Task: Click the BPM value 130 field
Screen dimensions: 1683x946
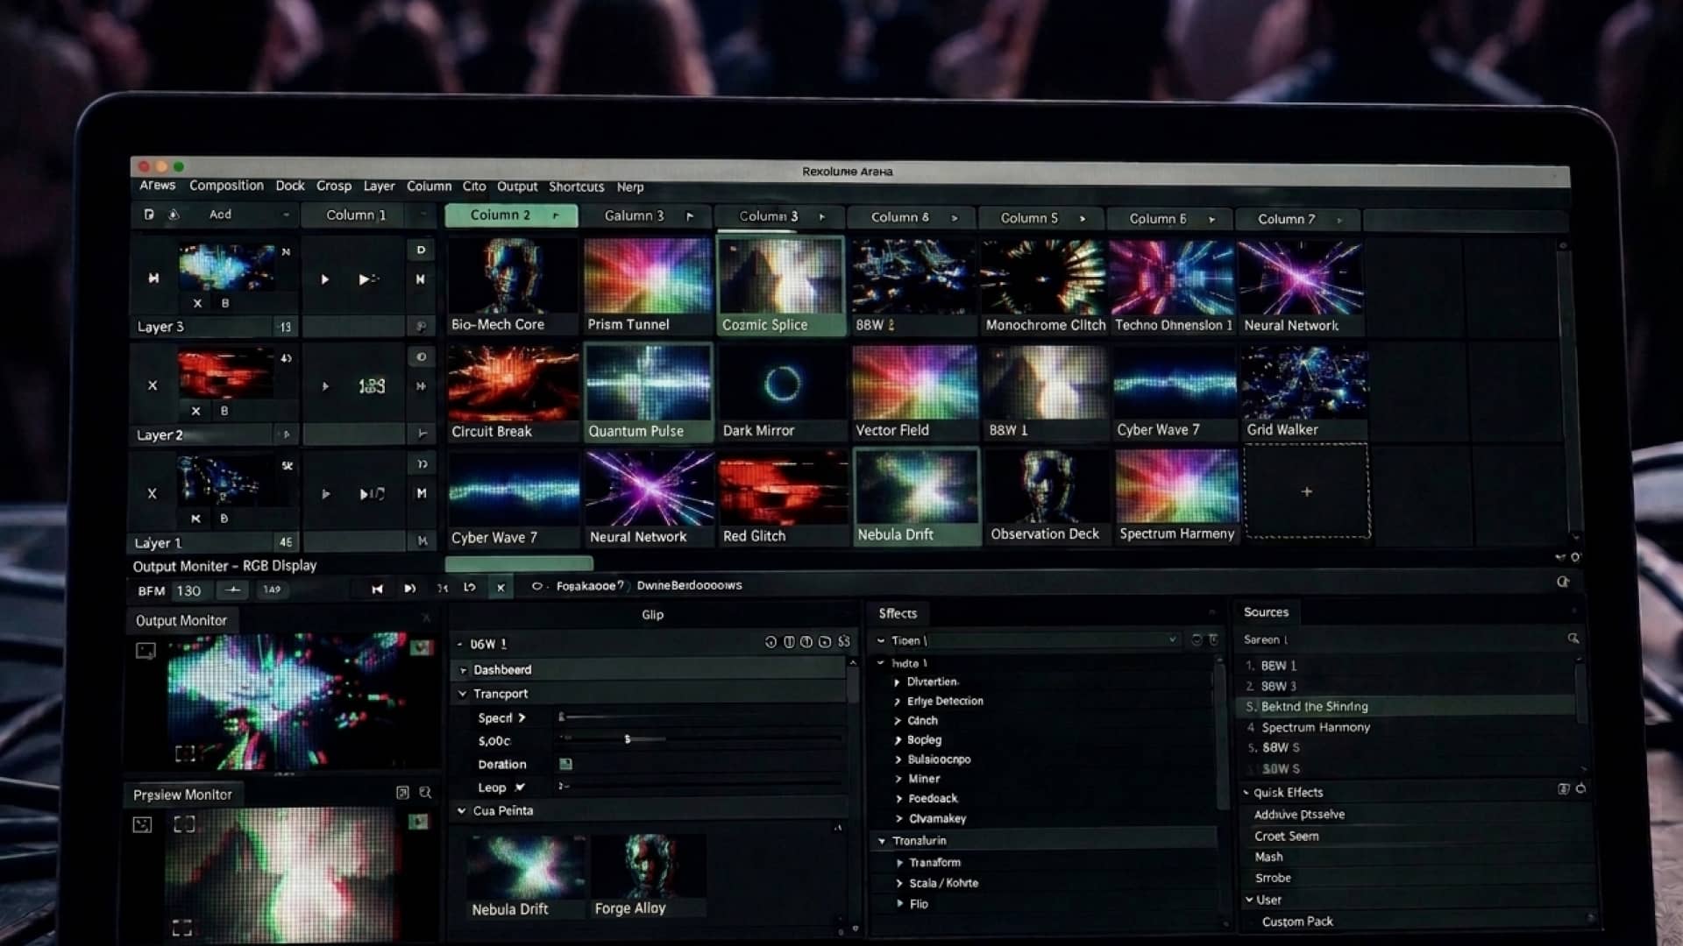Action: tap(188, 590)
